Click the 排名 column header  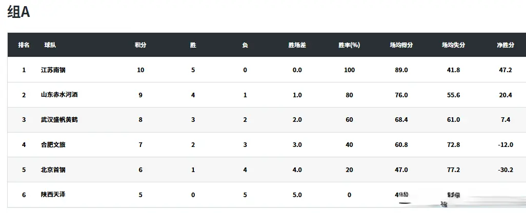click(x=24, y=45)
